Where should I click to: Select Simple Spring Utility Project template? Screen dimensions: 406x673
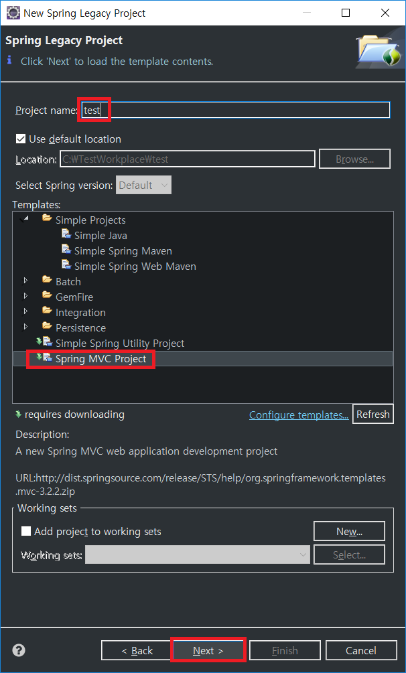pyautogui.click(x=120, y=344)
